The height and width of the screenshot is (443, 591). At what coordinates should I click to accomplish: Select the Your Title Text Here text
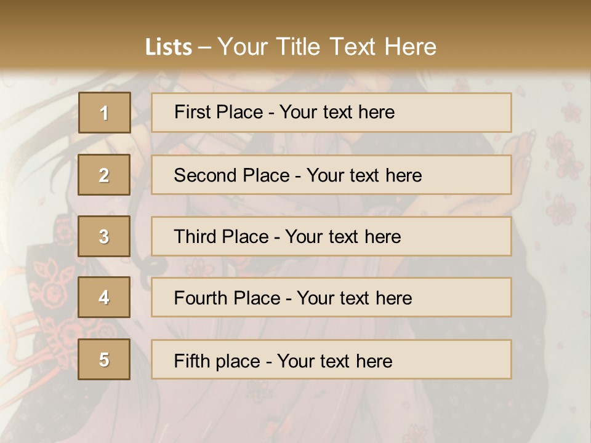[327, 47]
